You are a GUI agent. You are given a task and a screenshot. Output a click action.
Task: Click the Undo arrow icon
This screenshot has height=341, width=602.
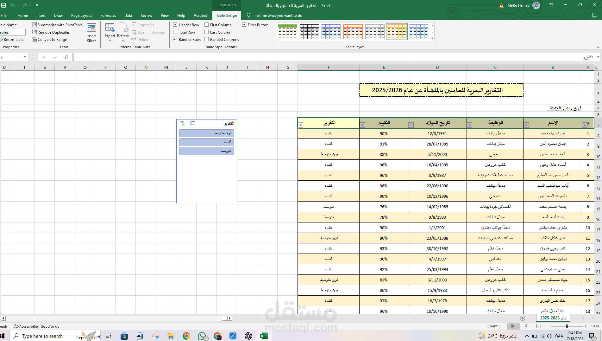coord(13,5)
